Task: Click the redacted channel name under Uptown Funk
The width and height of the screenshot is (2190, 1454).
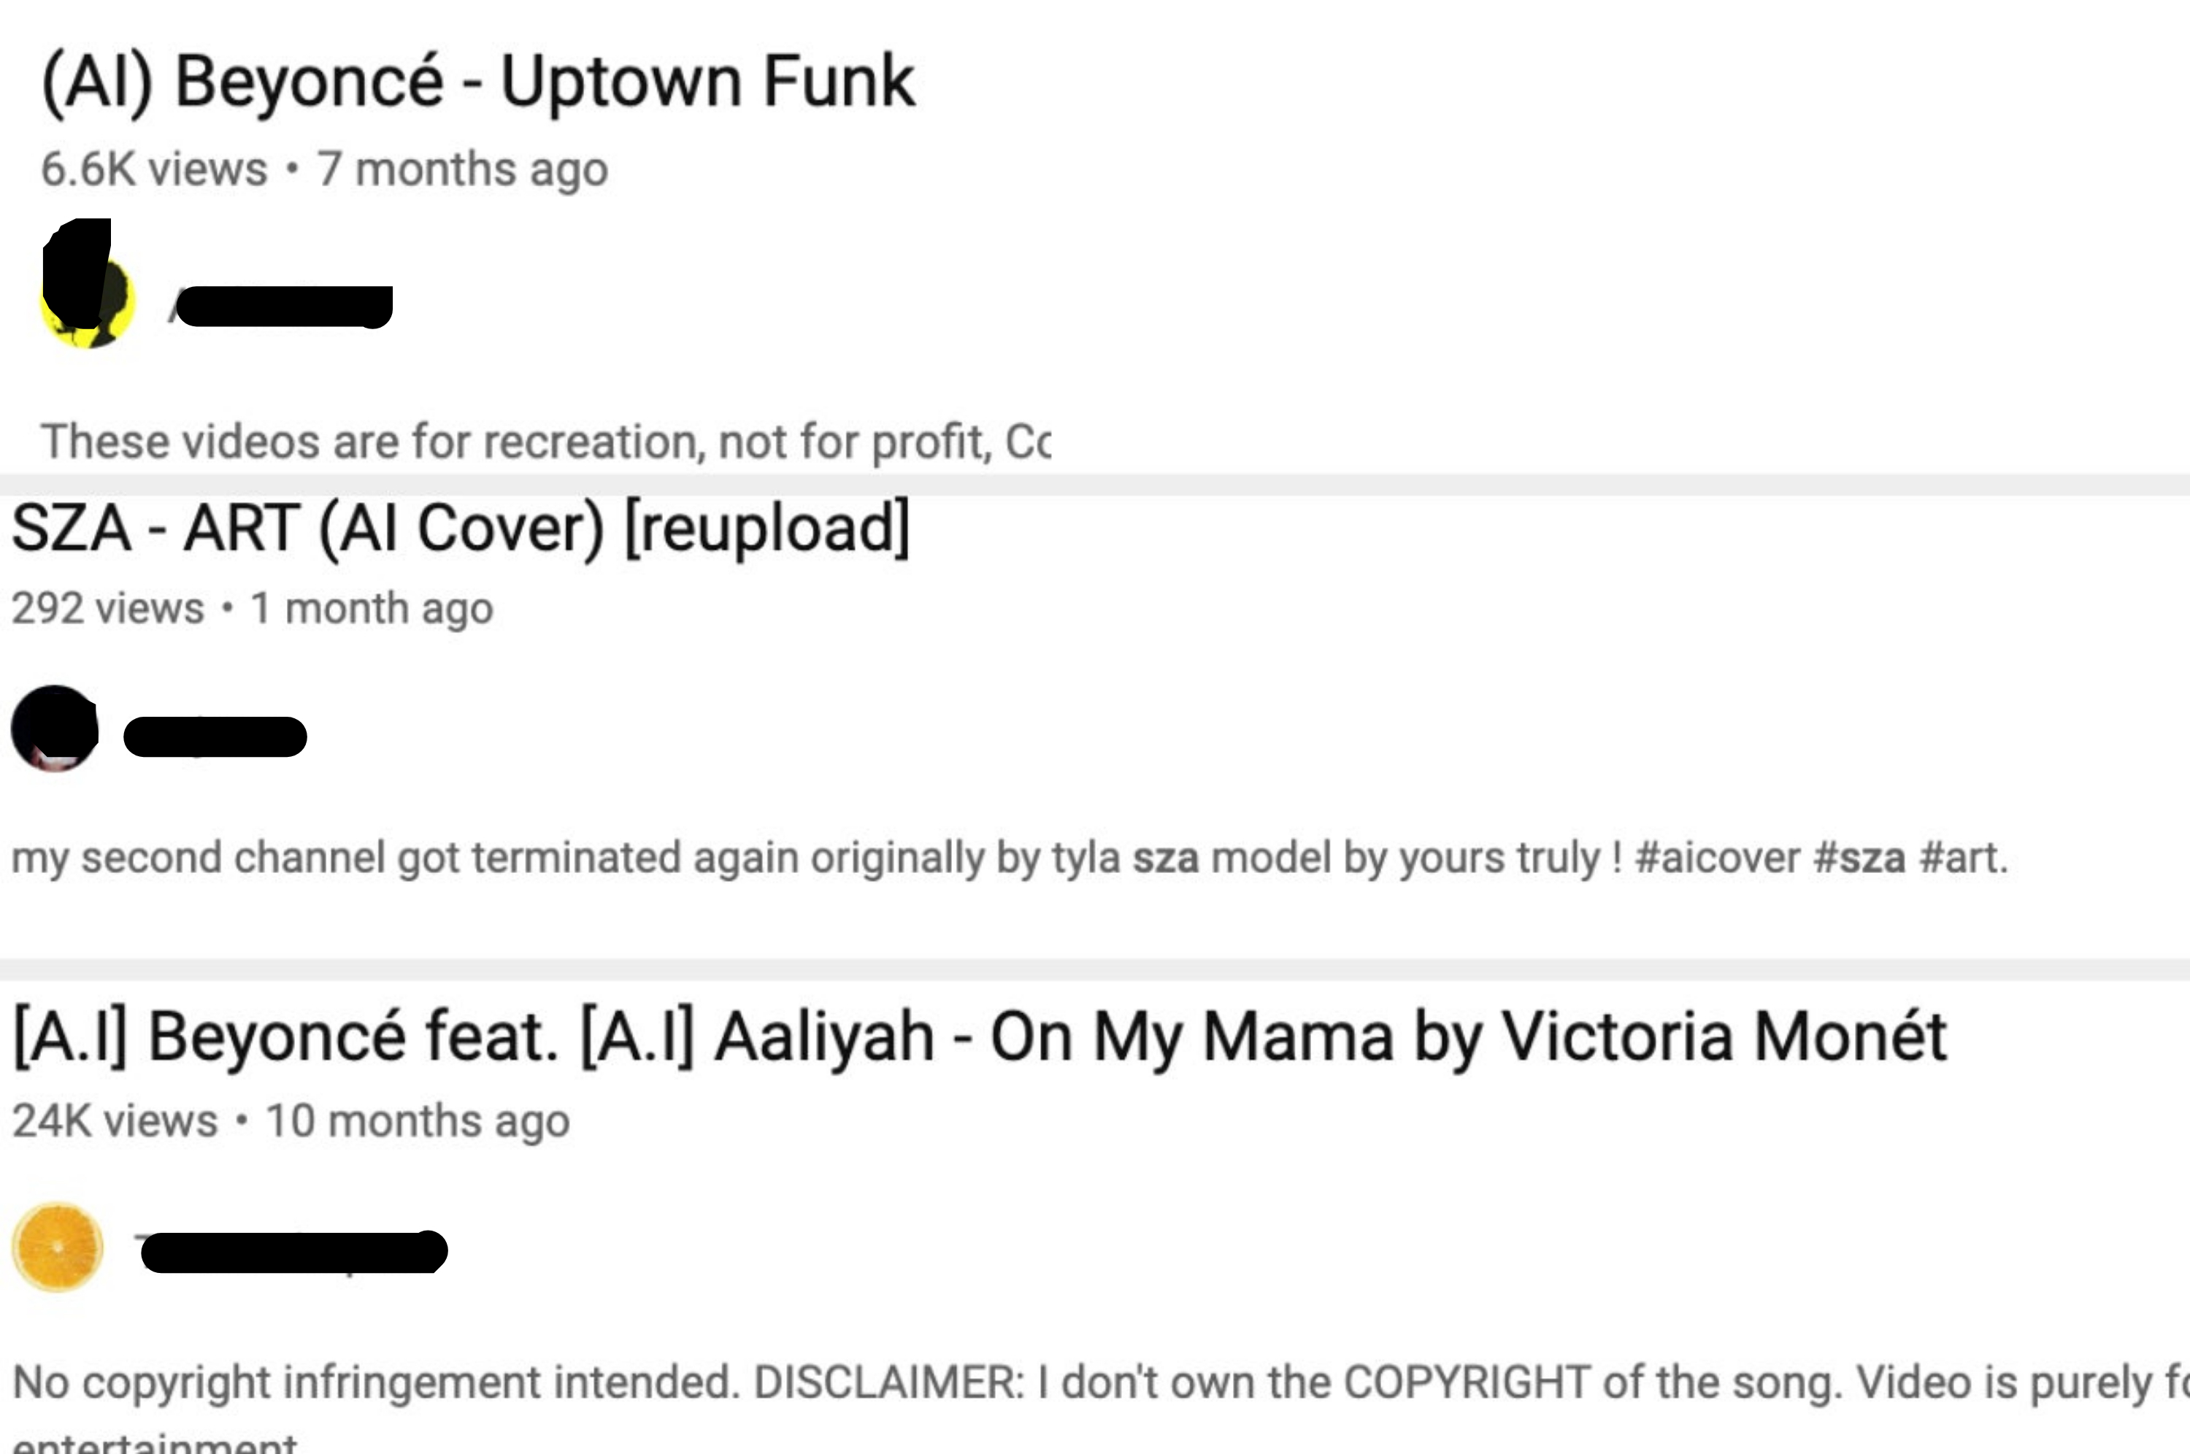Action: coord(283,306)
